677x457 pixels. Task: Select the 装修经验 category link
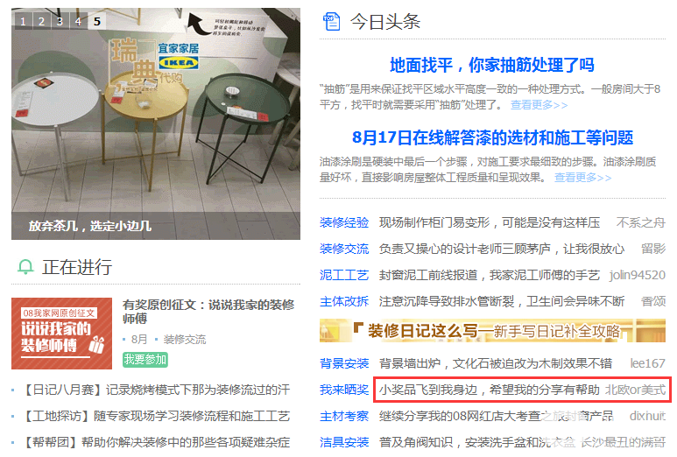(344, 222)
